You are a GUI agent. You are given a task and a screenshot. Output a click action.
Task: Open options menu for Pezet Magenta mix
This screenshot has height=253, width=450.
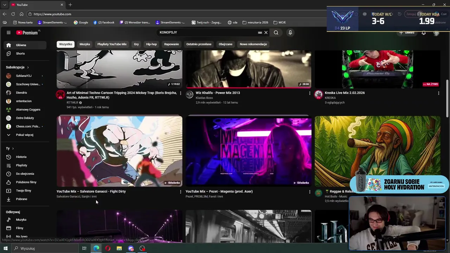(x=310, y=192)
